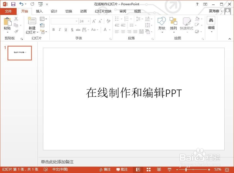Select slide 1 thumbnail

[x=20, y=53]
